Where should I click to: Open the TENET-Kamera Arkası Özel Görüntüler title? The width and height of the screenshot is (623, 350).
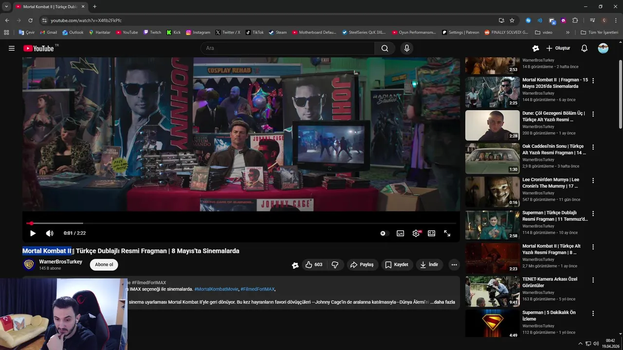[x=550, y=282]
